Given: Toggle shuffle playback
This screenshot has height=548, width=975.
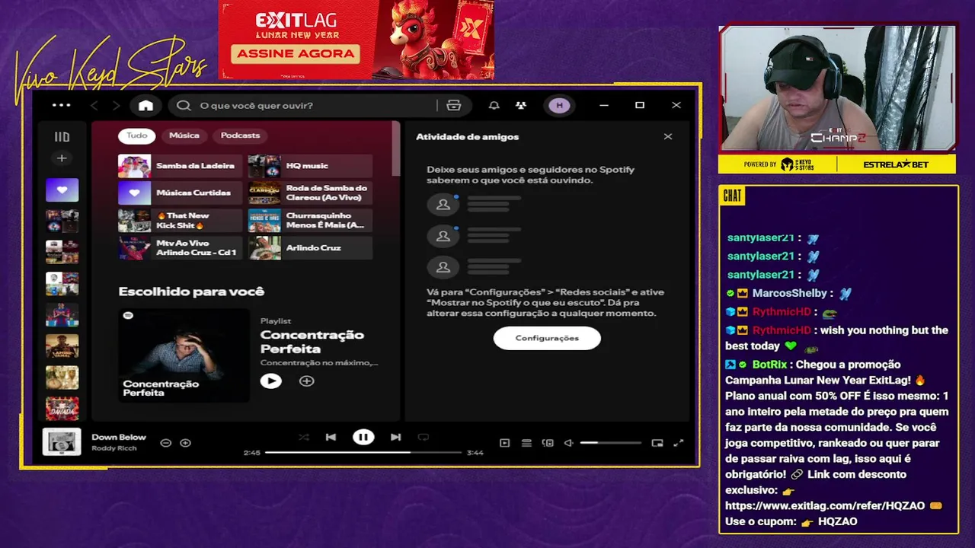Looking at the screenshot, I should coord(303,437).
